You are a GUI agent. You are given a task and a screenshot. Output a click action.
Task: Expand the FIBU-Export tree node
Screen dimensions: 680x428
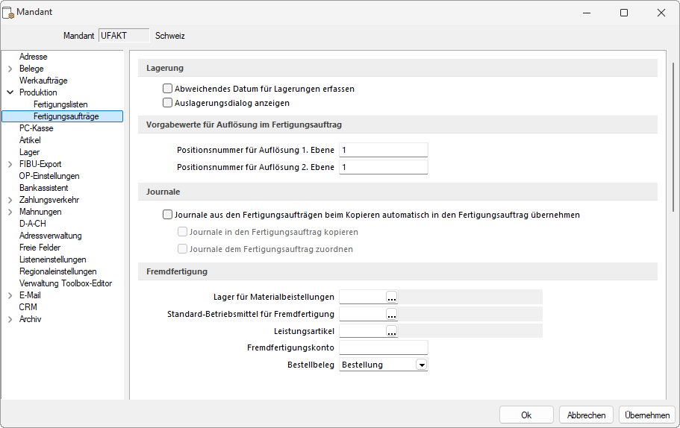(10, 164)
